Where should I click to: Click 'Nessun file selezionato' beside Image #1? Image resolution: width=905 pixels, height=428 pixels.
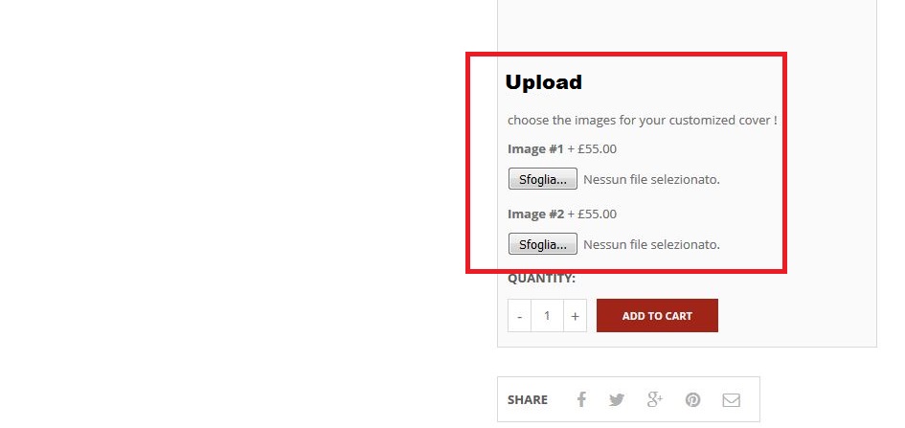click(651, 179)
